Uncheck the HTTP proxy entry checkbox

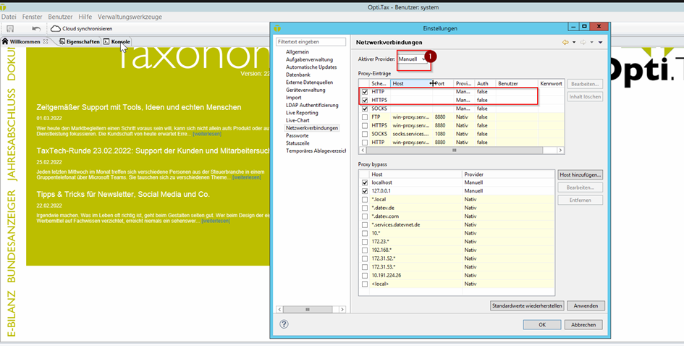point(364,93)
